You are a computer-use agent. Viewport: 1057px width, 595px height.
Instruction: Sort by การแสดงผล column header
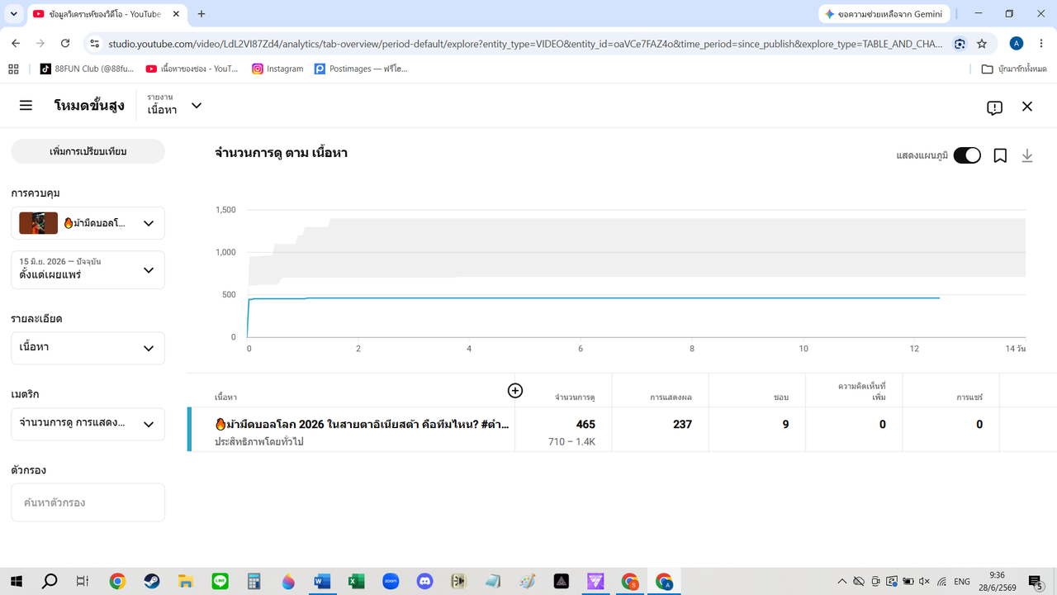(671, 397)
